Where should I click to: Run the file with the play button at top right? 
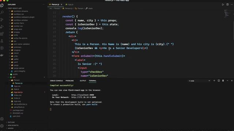coord(223,5)
